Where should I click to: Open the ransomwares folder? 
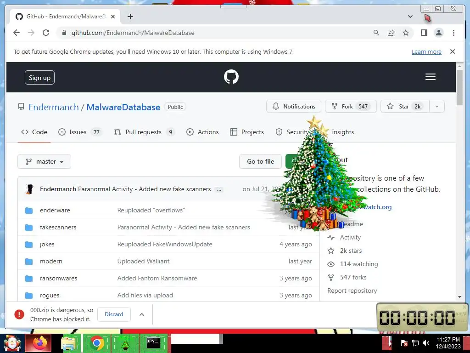(x=58, y=278)
